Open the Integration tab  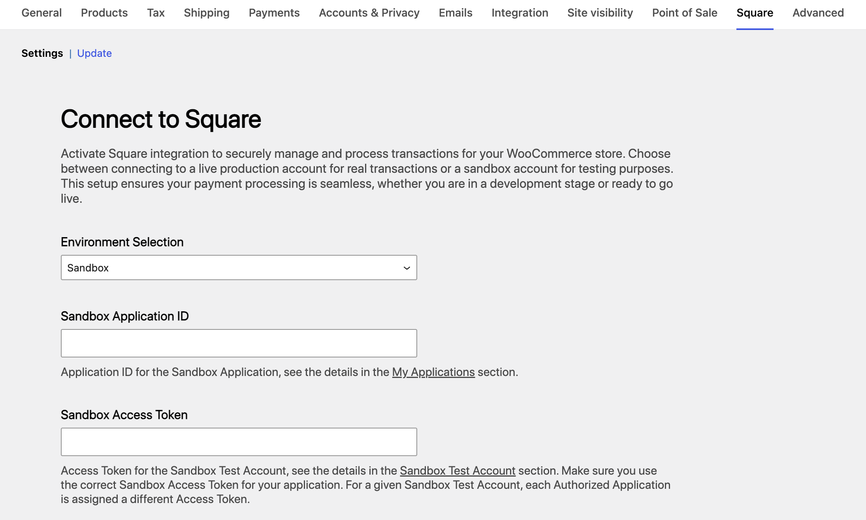pos(520,13)
